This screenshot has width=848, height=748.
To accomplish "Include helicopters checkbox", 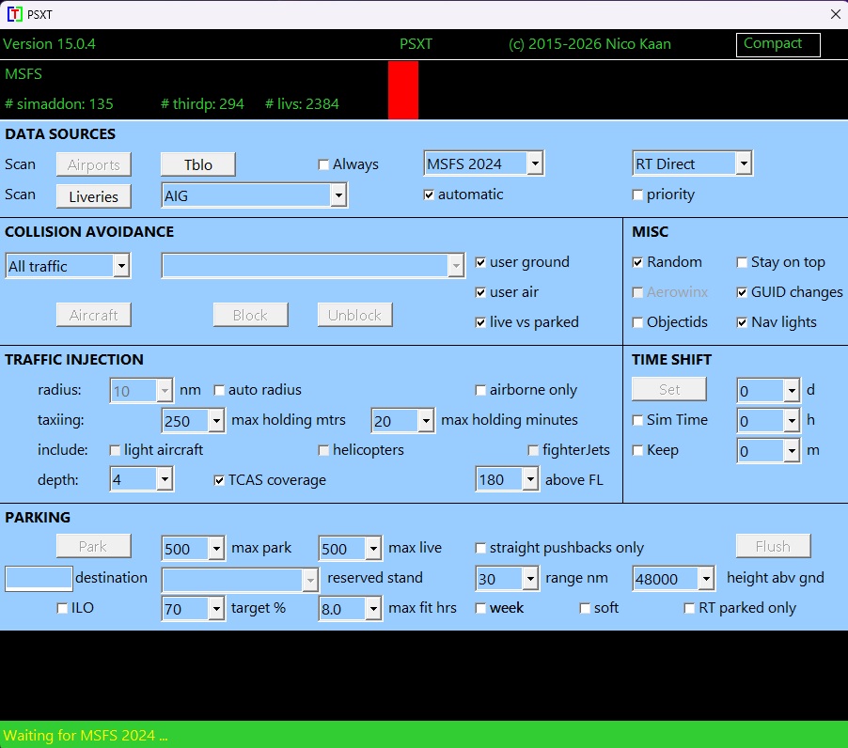I will point(323,450).
